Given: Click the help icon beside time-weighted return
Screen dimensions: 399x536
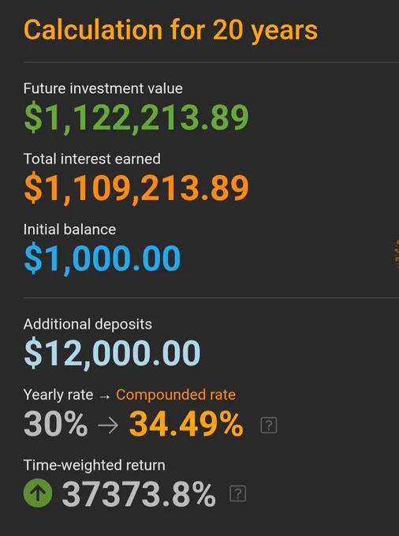Looking at the screenshot, I should click(238, 493).
